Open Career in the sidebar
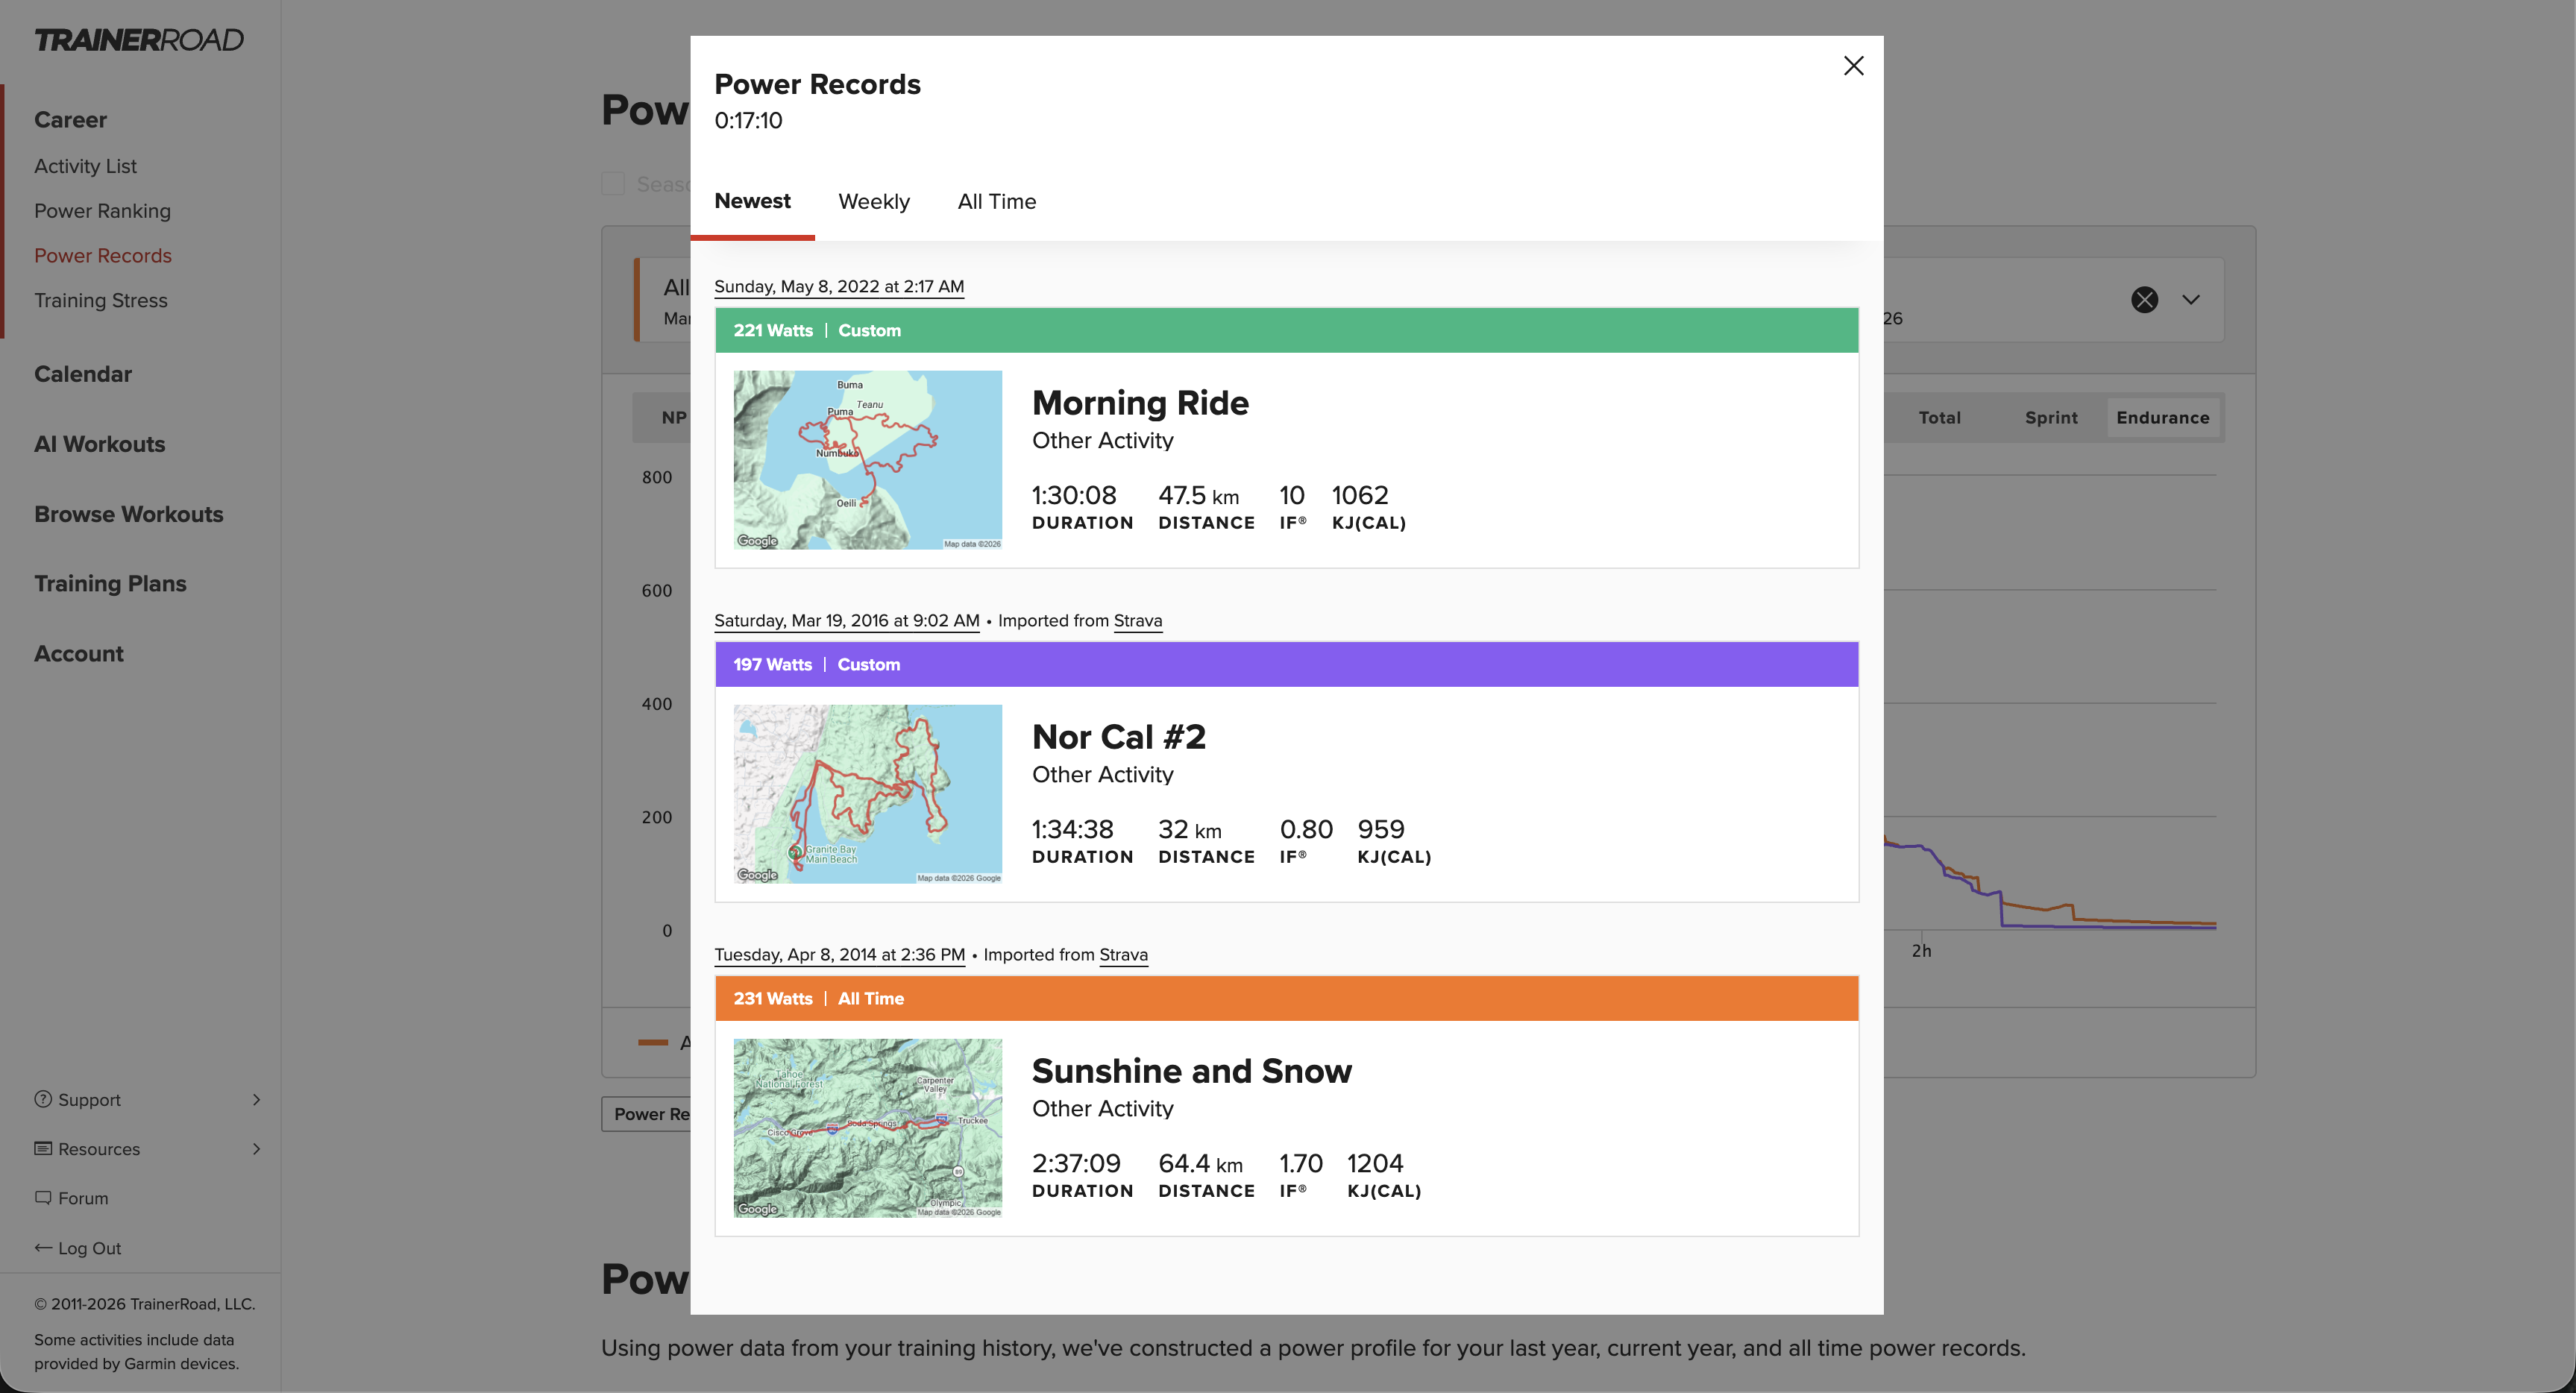Image resolution: width=2576 pixels, height=1393 pixels. (70, 120)
